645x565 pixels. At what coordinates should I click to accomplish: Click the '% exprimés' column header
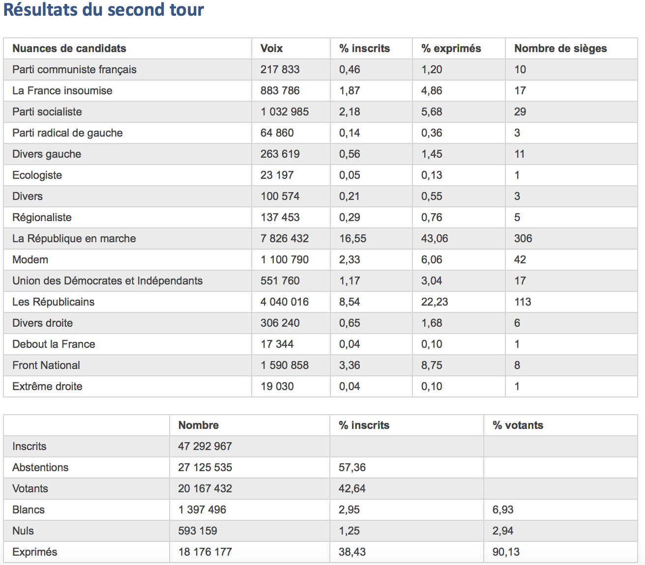[451, 49]
